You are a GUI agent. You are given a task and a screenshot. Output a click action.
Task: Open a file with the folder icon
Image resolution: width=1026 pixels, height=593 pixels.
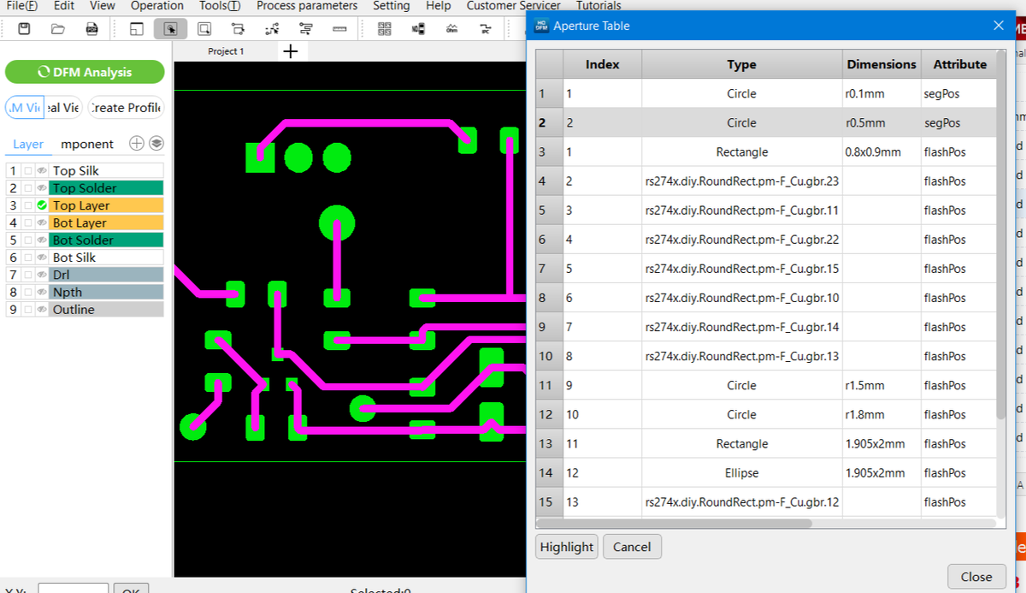[x=57, y=29]
